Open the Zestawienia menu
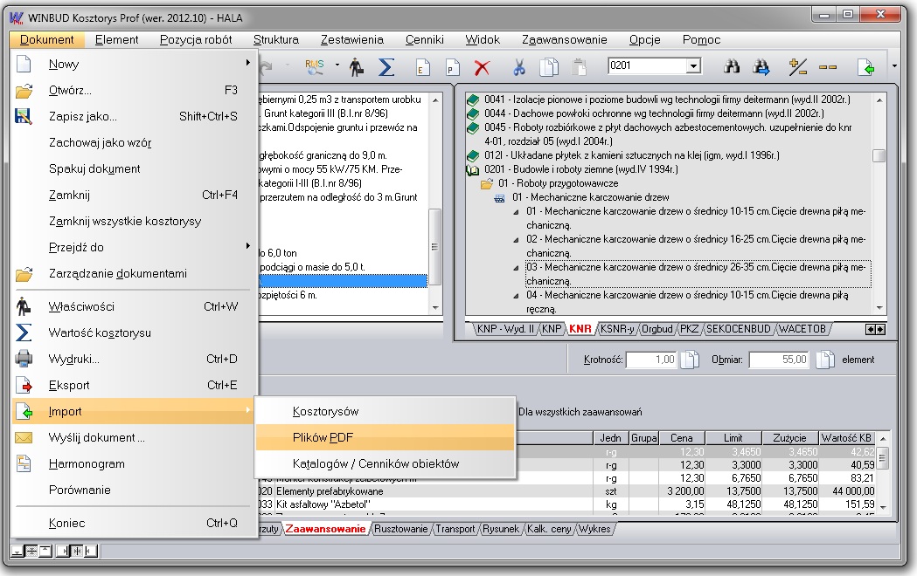 pos(351,39)
